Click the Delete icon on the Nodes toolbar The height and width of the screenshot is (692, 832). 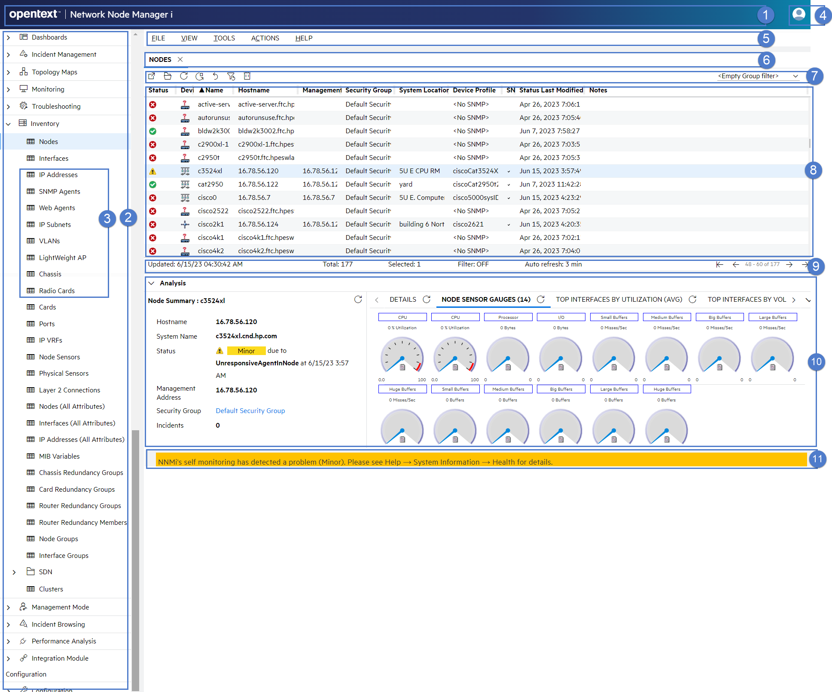[247, 76]
